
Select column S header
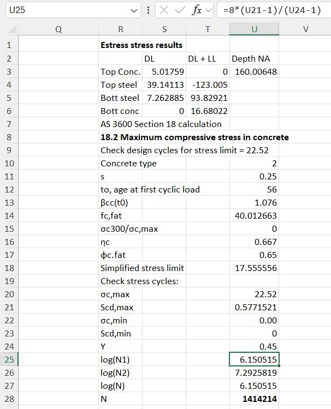tap(164, 30)
